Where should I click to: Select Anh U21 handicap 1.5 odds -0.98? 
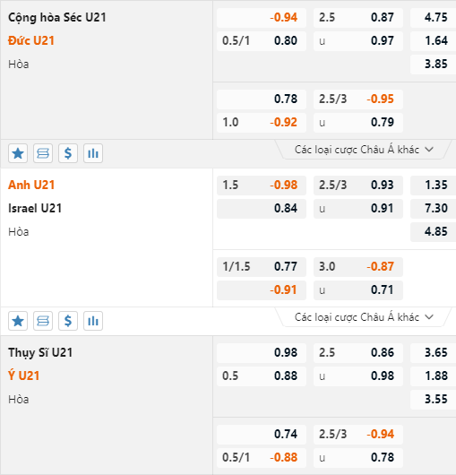262,186
